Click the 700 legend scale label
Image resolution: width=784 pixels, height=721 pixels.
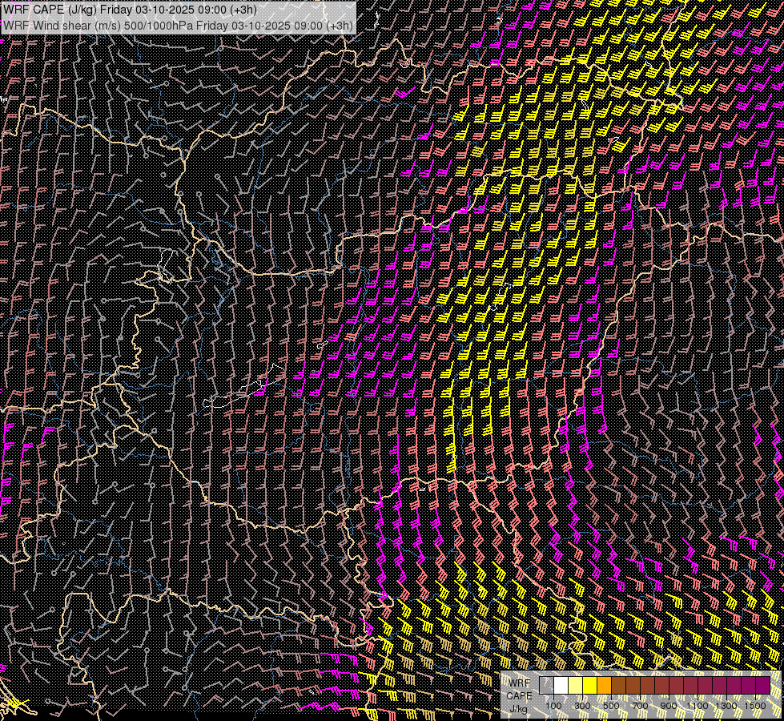(640, 705)
